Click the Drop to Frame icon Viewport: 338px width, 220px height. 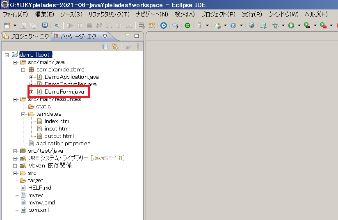(142, 25)
